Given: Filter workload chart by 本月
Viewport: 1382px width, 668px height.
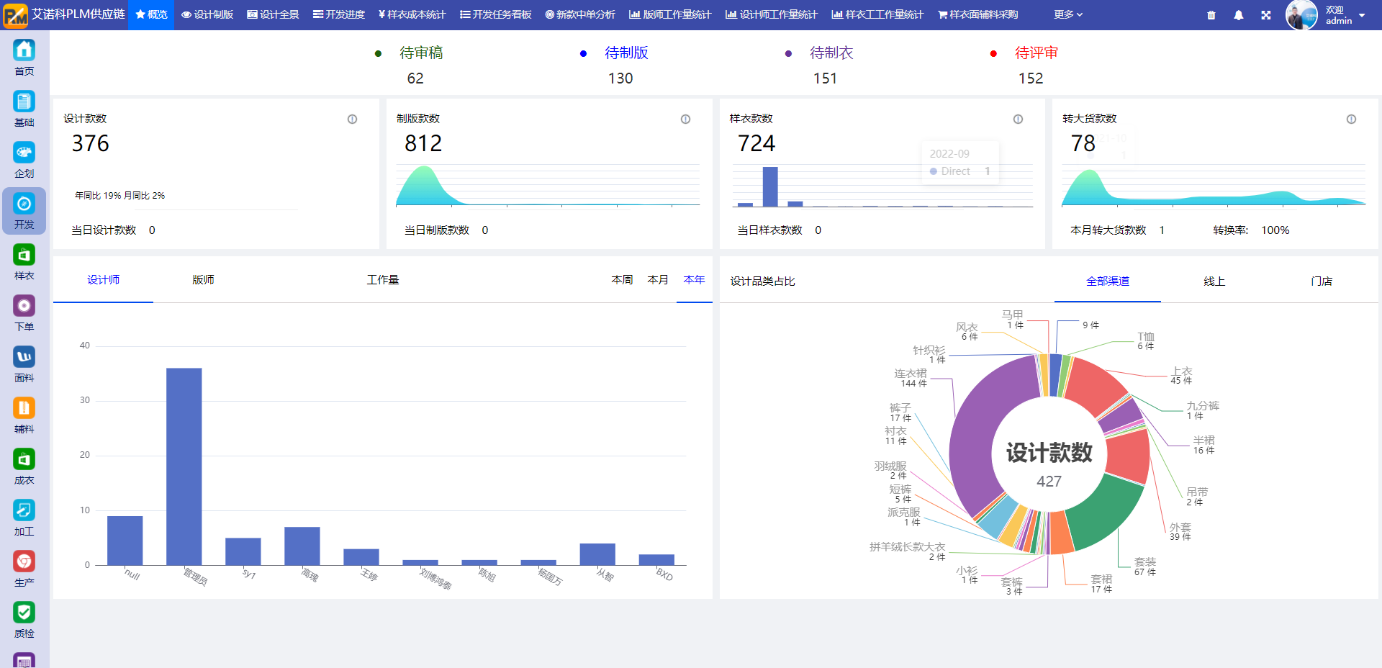Looking at the screenshot, I should coord(657,280).
